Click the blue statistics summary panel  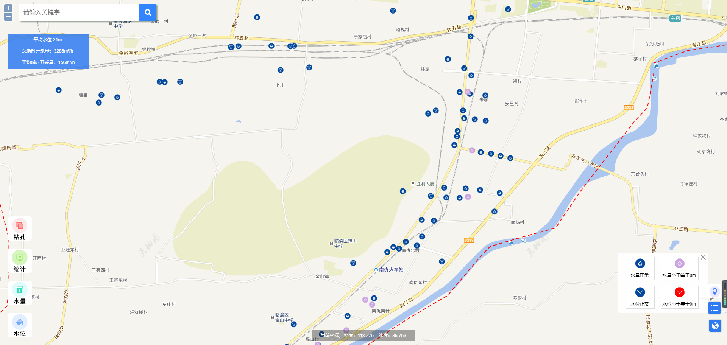tap(48, 51)
